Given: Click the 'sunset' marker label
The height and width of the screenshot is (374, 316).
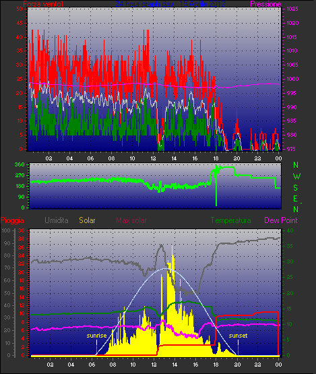Looking at the screenshot, I should click(x=238, y=336).
